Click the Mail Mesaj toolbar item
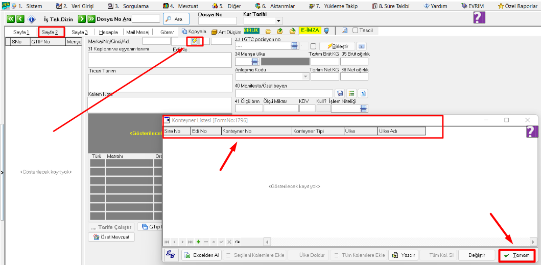This screenshot has width=541, height=265. (x=137, y=32)
